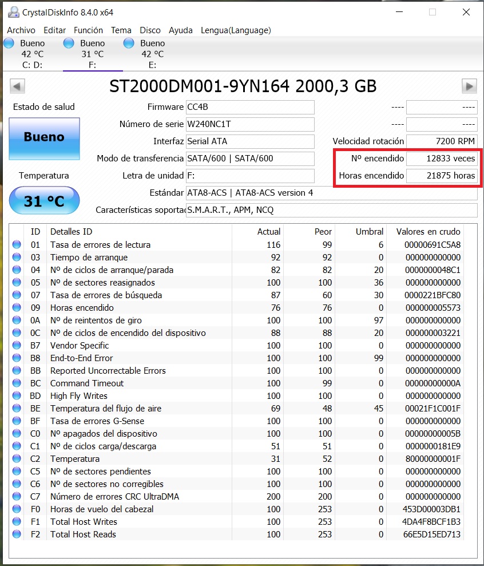Image resolution: width=484 pixels, height=566 pixels.
Task: Open the Ayuda menu
Action: coord(181,30)
